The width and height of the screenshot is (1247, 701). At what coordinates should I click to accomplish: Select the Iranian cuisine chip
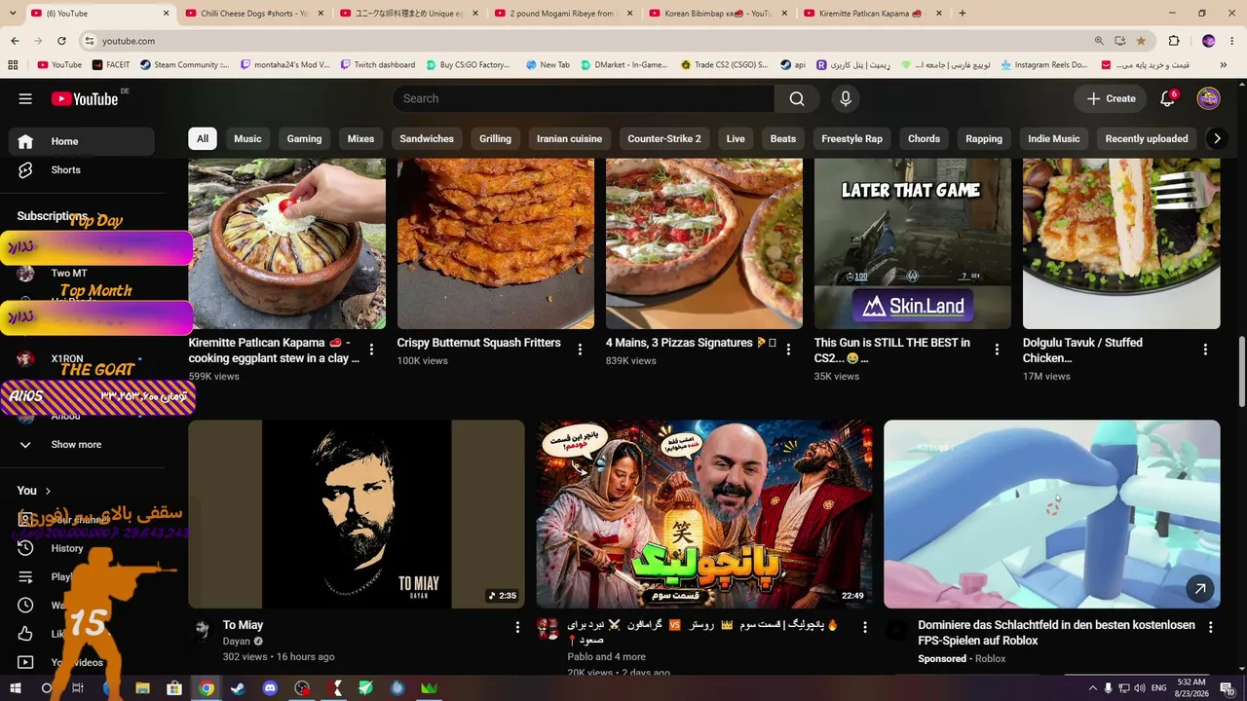[x=569, y=138]
